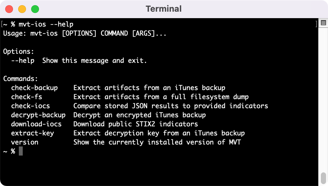
Task: Click the yellow minimize window button
Action: 22,9
